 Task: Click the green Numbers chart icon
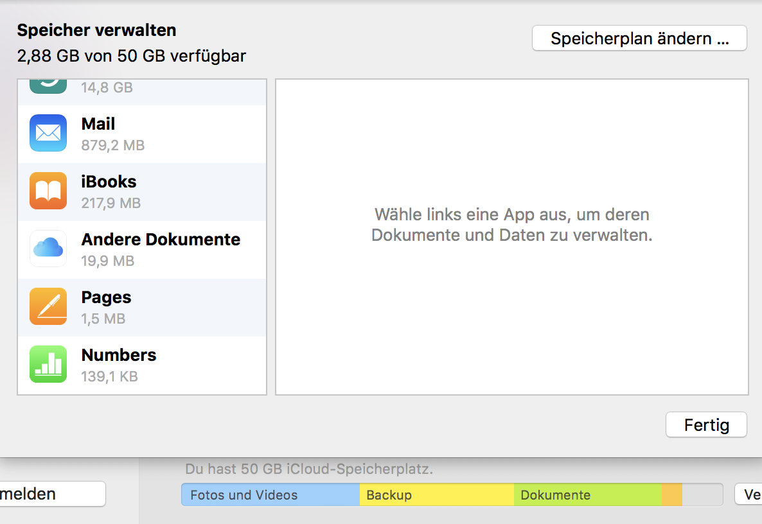(48, 364)
